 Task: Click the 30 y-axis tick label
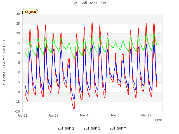pyautogui.click(x=18, y=14)
